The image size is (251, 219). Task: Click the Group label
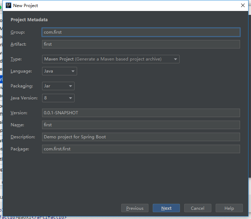click(x=18, y=32)
